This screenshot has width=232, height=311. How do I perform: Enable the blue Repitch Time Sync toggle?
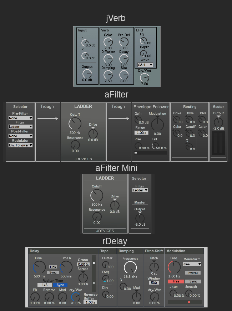(x=60, y=285)
